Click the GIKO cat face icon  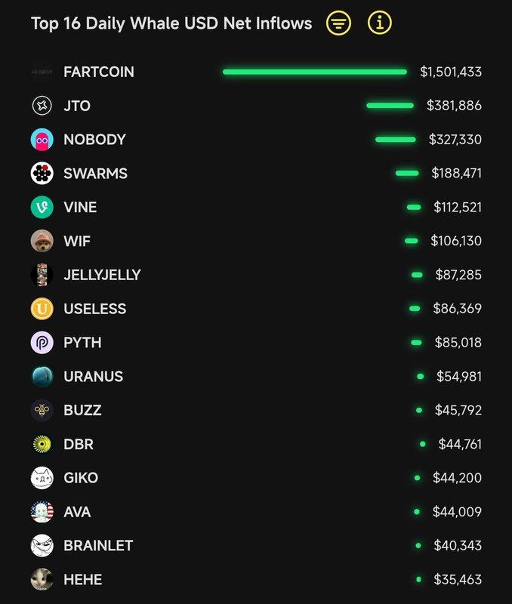click(x=42, y=478)
